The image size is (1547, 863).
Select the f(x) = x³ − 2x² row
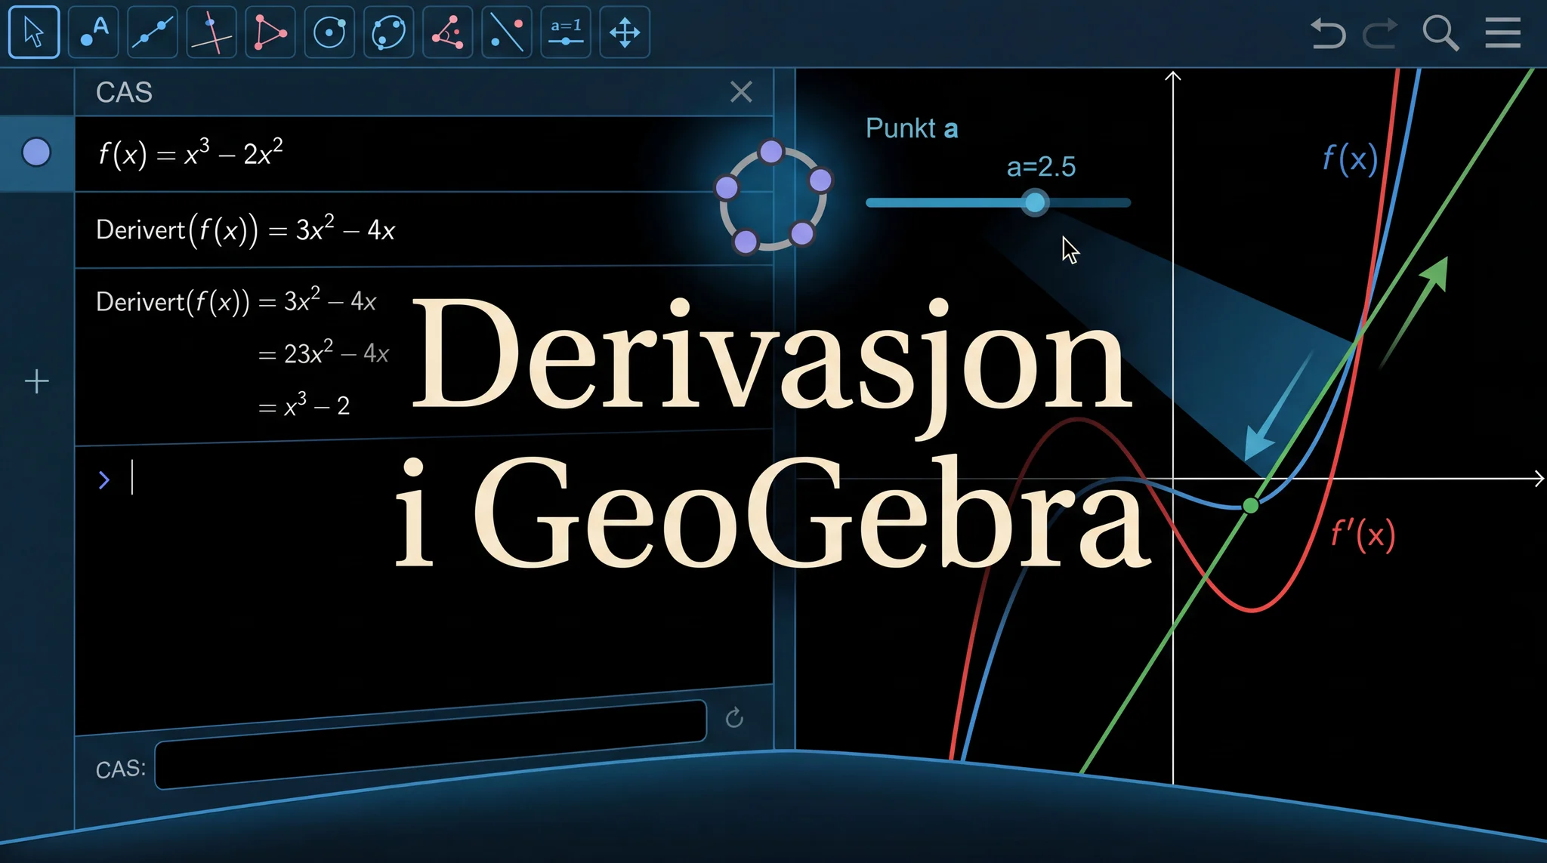423,154
